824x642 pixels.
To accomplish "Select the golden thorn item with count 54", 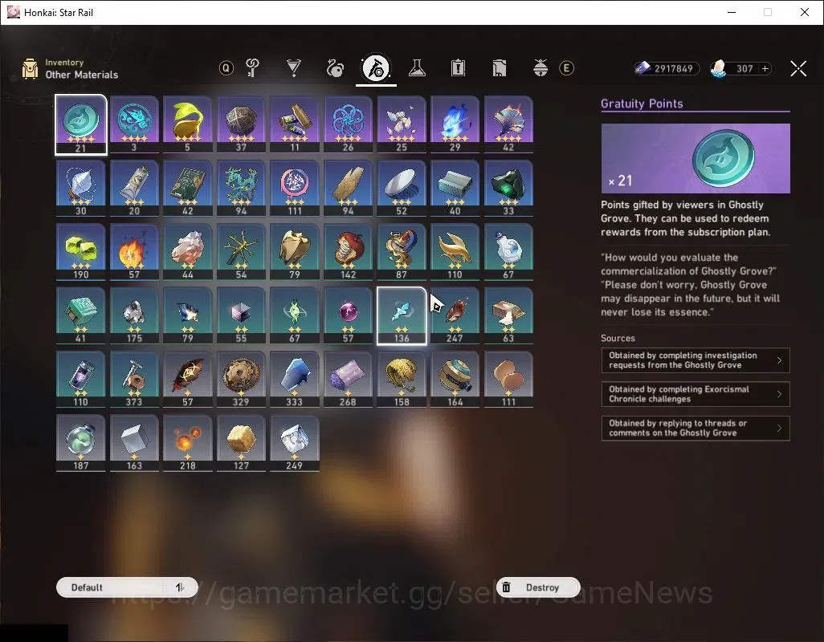I will [x=241, y=252].
